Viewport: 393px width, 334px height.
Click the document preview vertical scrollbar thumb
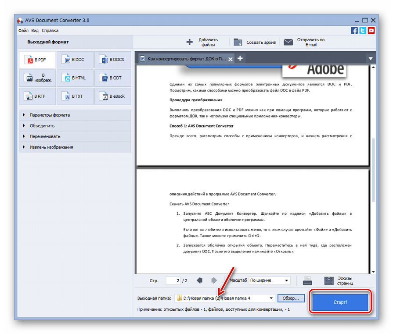pyautogui.click(x=373, y=170)
